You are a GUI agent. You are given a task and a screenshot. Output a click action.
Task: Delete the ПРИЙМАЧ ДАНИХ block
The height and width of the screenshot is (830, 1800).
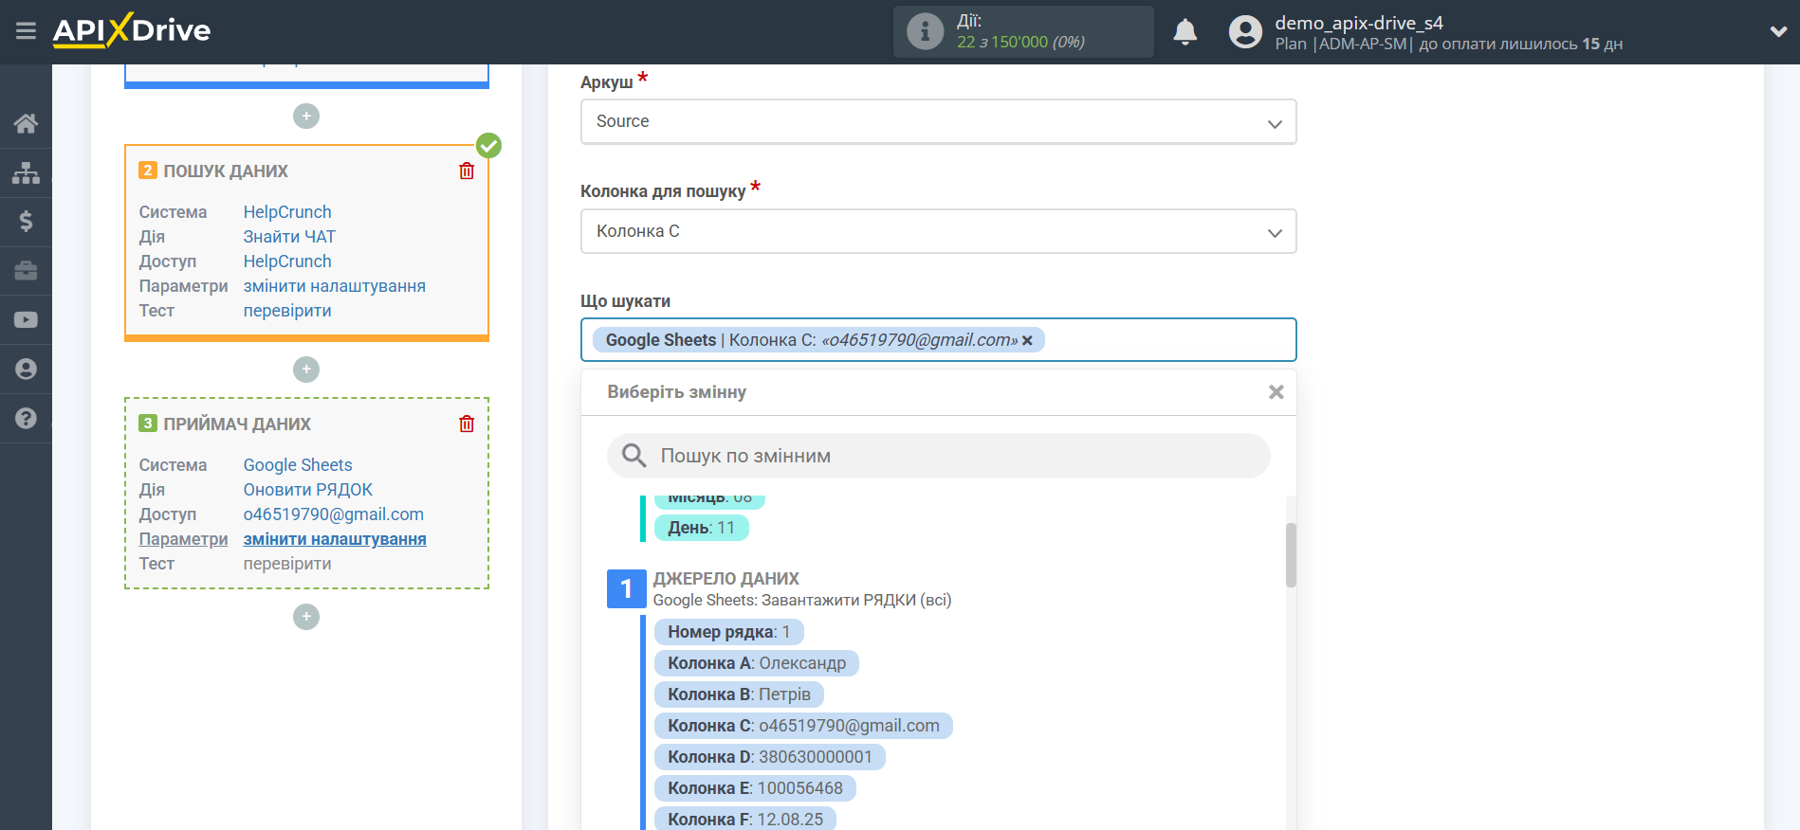click(467, 424)
